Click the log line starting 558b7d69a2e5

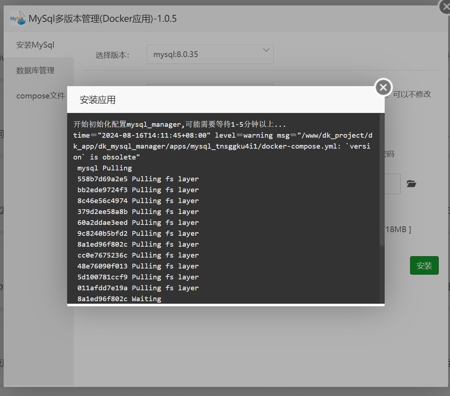click(138, 179)
